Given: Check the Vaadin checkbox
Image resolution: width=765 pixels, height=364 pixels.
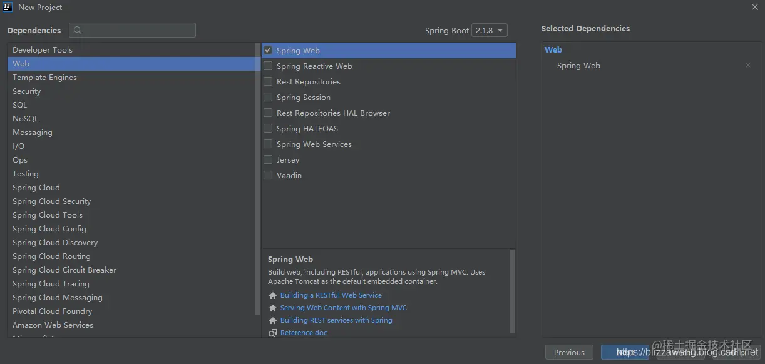Looking at the screenshot, I should 268,176.
